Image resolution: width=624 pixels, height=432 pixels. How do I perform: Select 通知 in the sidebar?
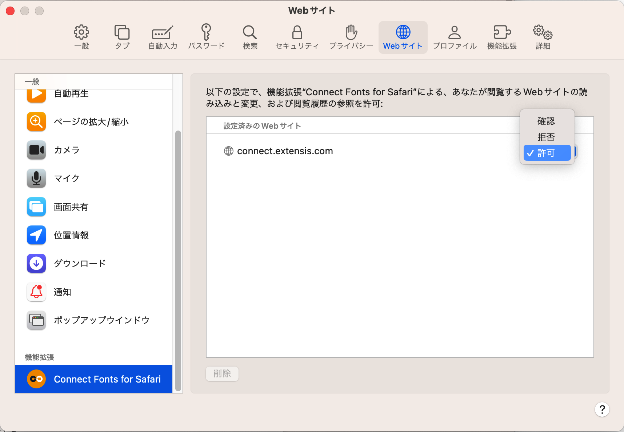[94, 292]
